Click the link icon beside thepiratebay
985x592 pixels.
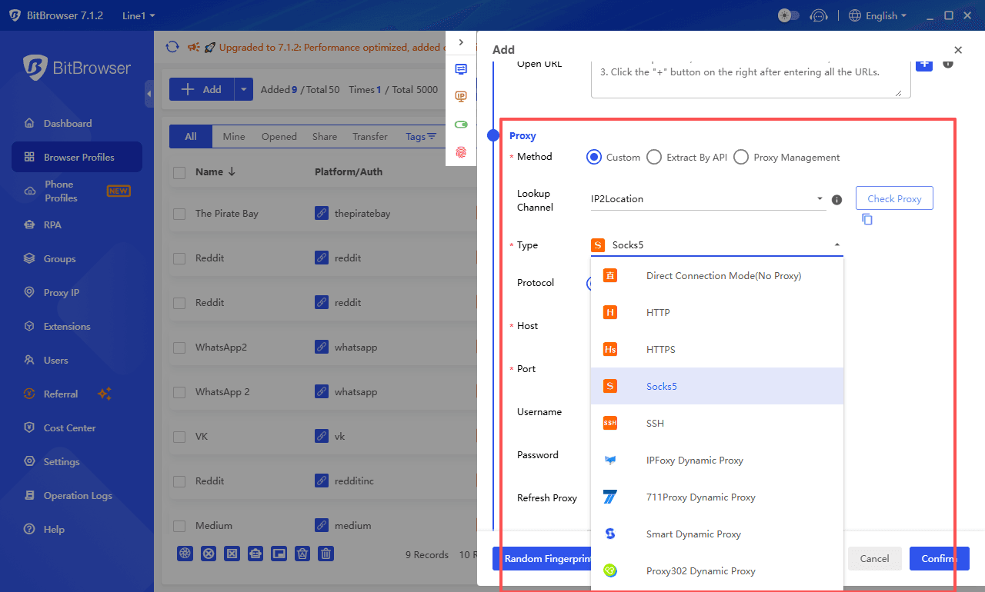pos(322,213)
